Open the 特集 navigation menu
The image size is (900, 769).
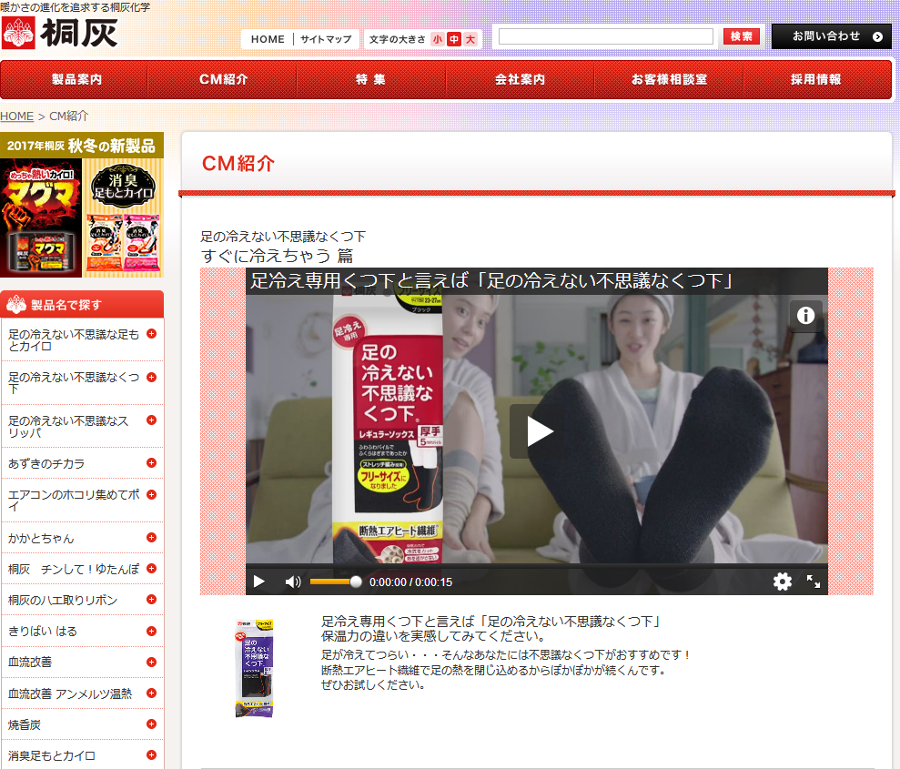pos(370,80)
